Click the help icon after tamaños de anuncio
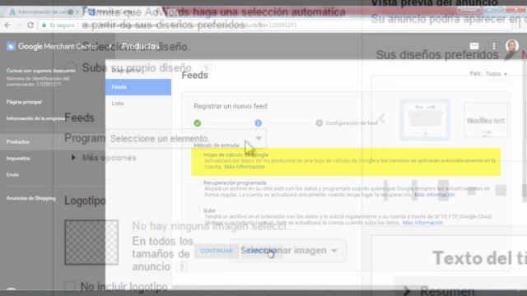This screenshot has width=527, height=296. coord(182,267)
